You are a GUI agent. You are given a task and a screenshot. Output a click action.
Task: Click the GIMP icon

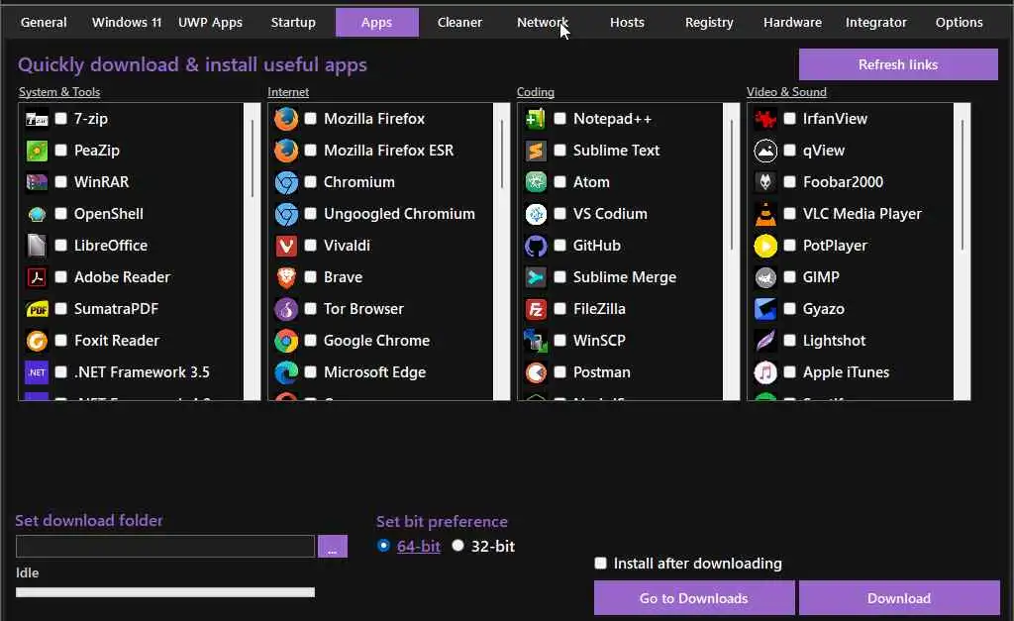(765, 277)
